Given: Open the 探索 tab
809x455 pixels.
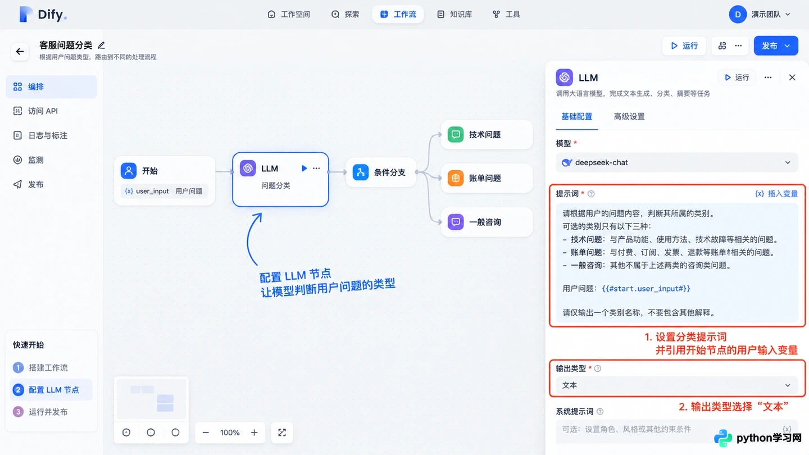Looking at the screenshot, I should (345, 14).
